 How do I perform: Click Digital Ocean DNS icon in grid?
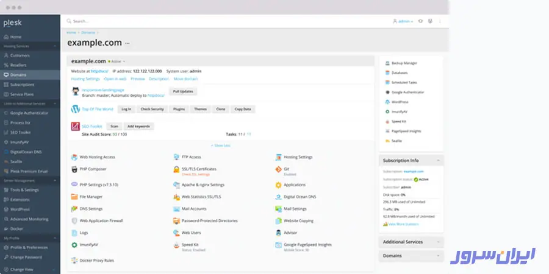278,197
